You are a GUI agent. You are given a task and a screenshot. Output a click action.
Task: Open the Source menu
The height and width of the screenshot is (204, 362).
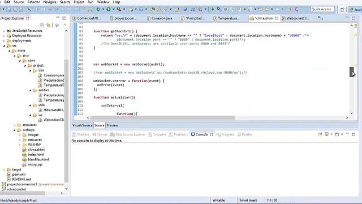click(19, 2)
